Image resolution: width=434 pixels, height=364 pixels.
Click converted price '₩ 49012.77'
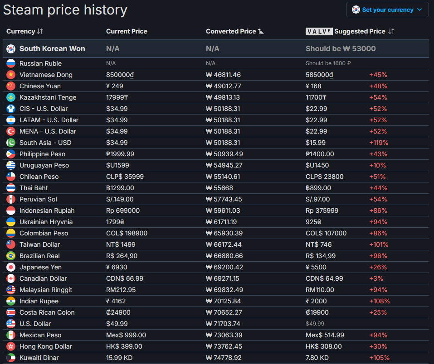pyautogui.click(x=224, y=86)
